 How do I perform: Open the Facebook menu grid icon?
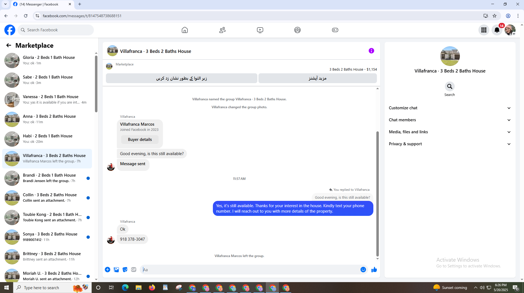point(484,30)
